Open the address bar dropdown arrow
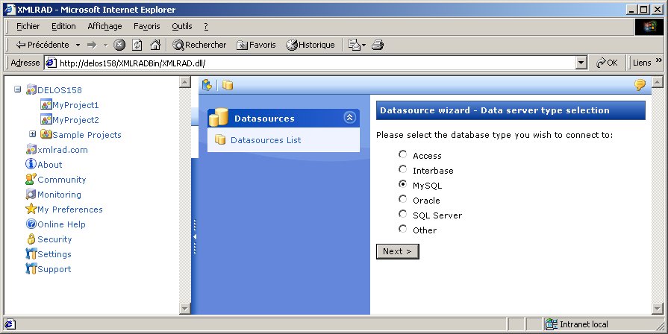The width and height of the screenshot is (668, 334). [581, 63]
